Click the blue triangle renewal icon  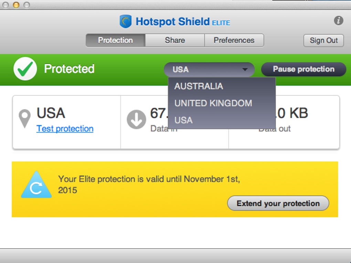pos(36,186)
